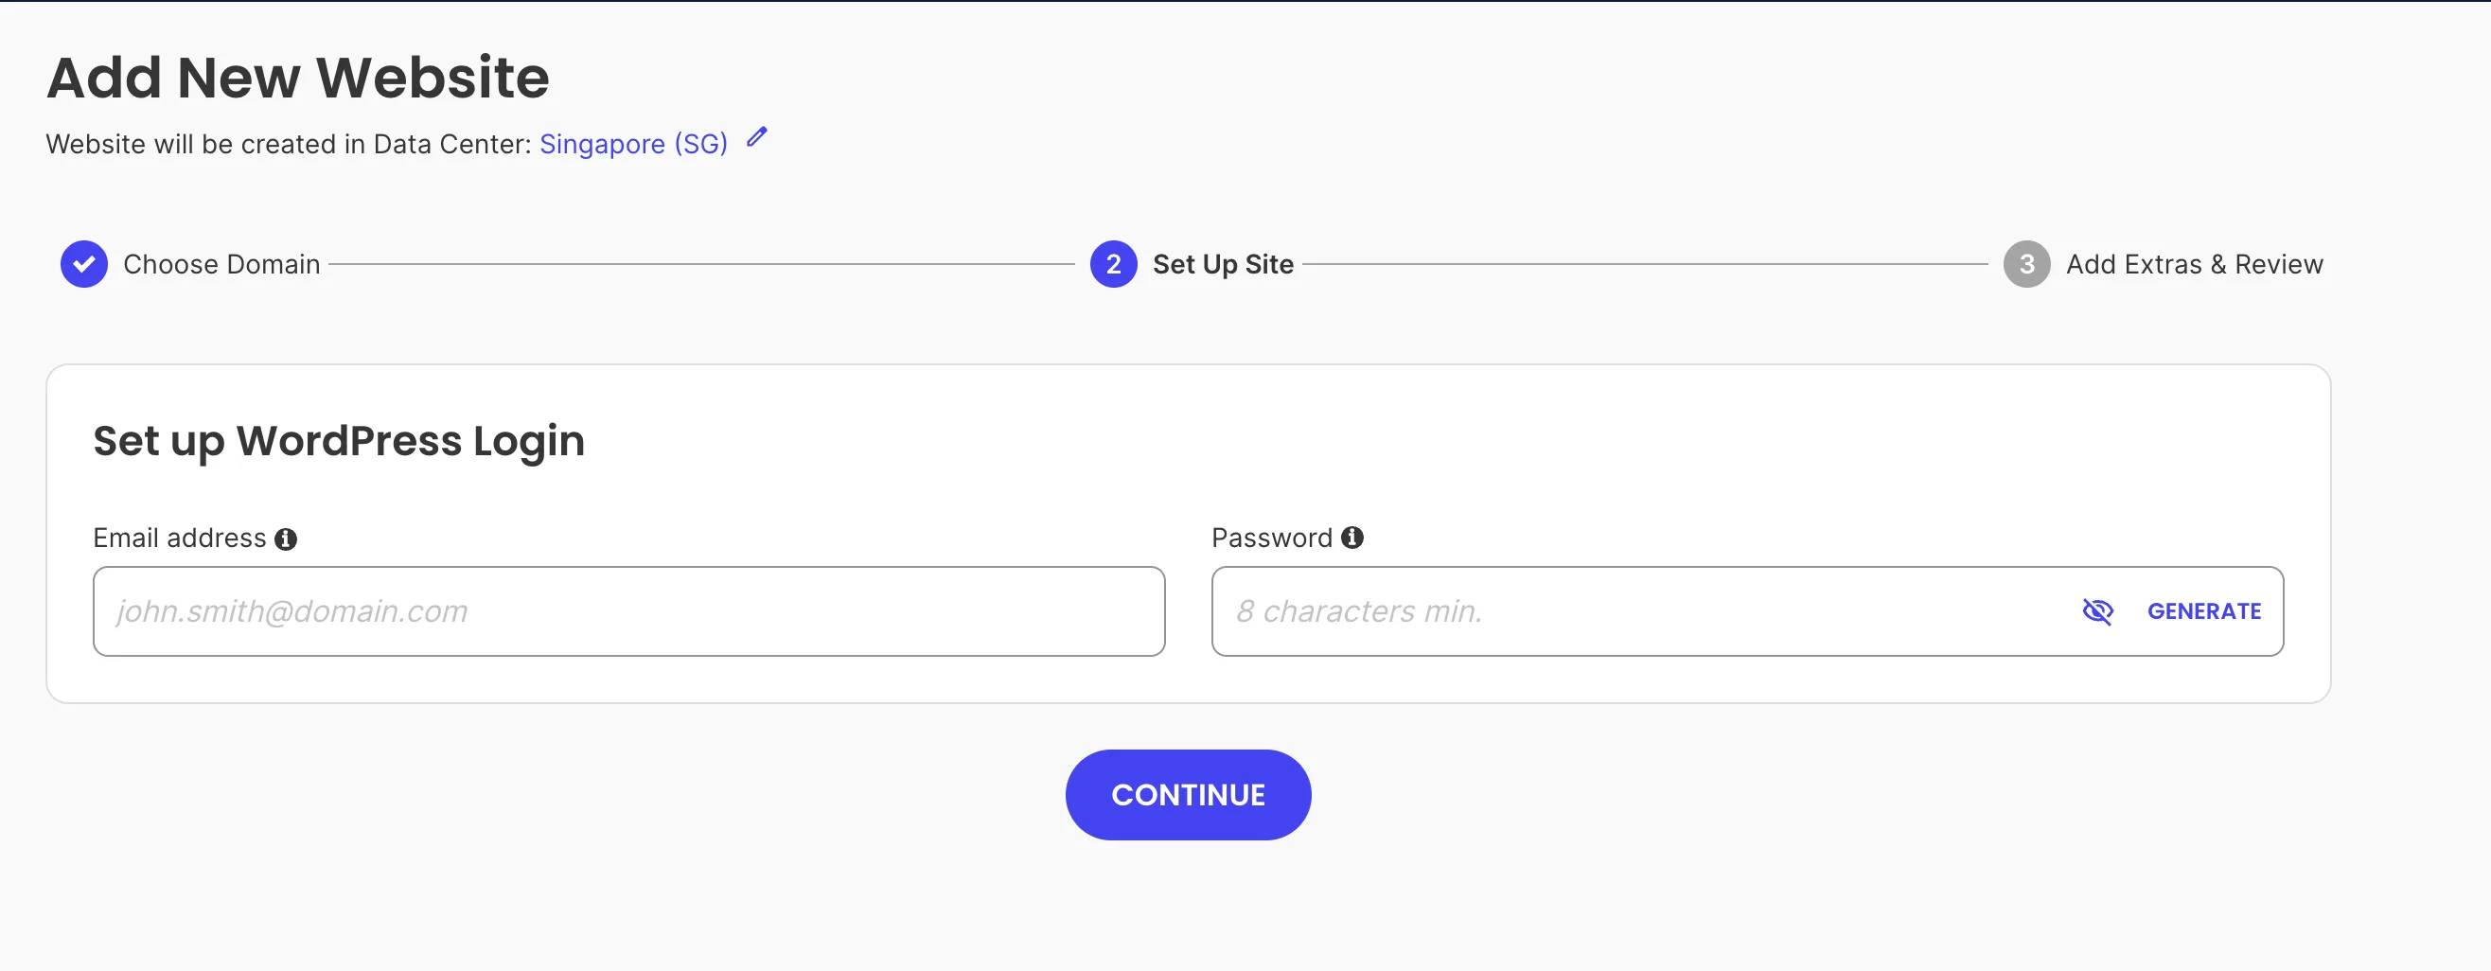
Task: Show the info tooltip for Email address
Action: [x=285, y=538]
